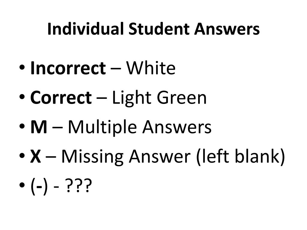Click the word White
307x230 pixels.
point(151,68)
